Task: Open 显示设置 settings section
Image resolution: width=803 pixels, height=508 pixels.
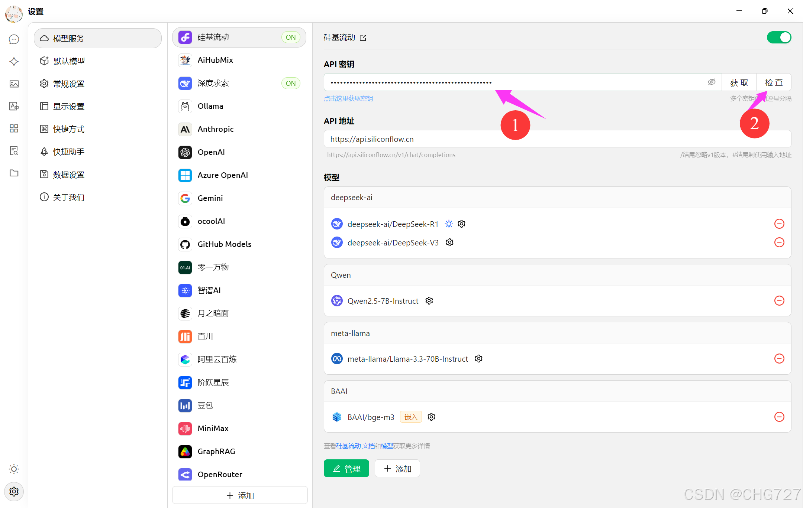Action: (x=69, y=107)
